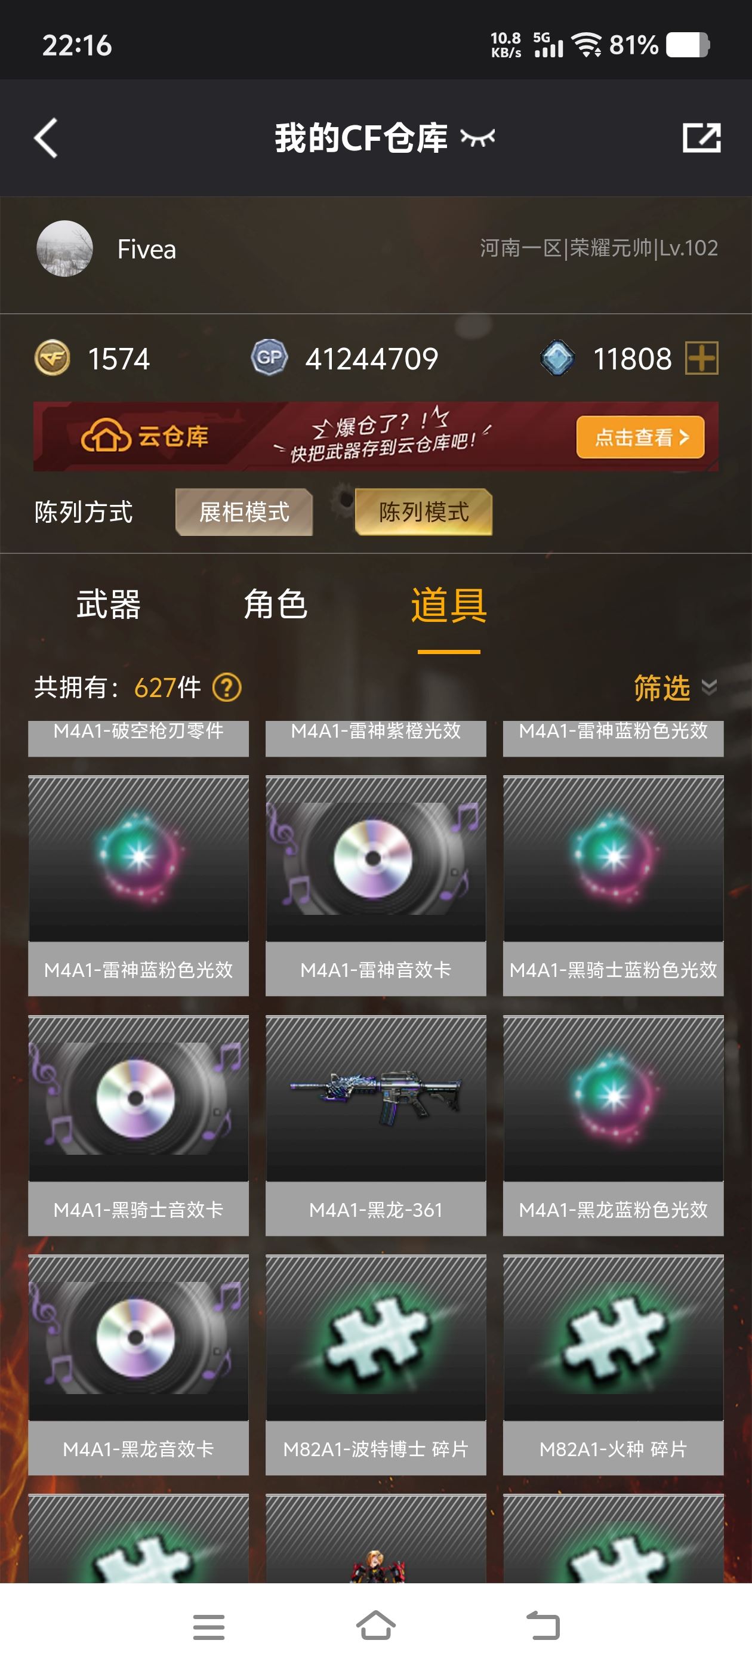Add diamonds with the plus icon
The height and width of the screenshot is (1671, 752).
(x=702, y=358)
